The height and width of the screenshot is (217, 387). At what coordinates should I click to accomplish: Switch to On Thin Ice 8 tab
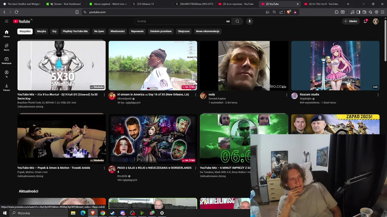pyautogui.click(x=322, y=4)
